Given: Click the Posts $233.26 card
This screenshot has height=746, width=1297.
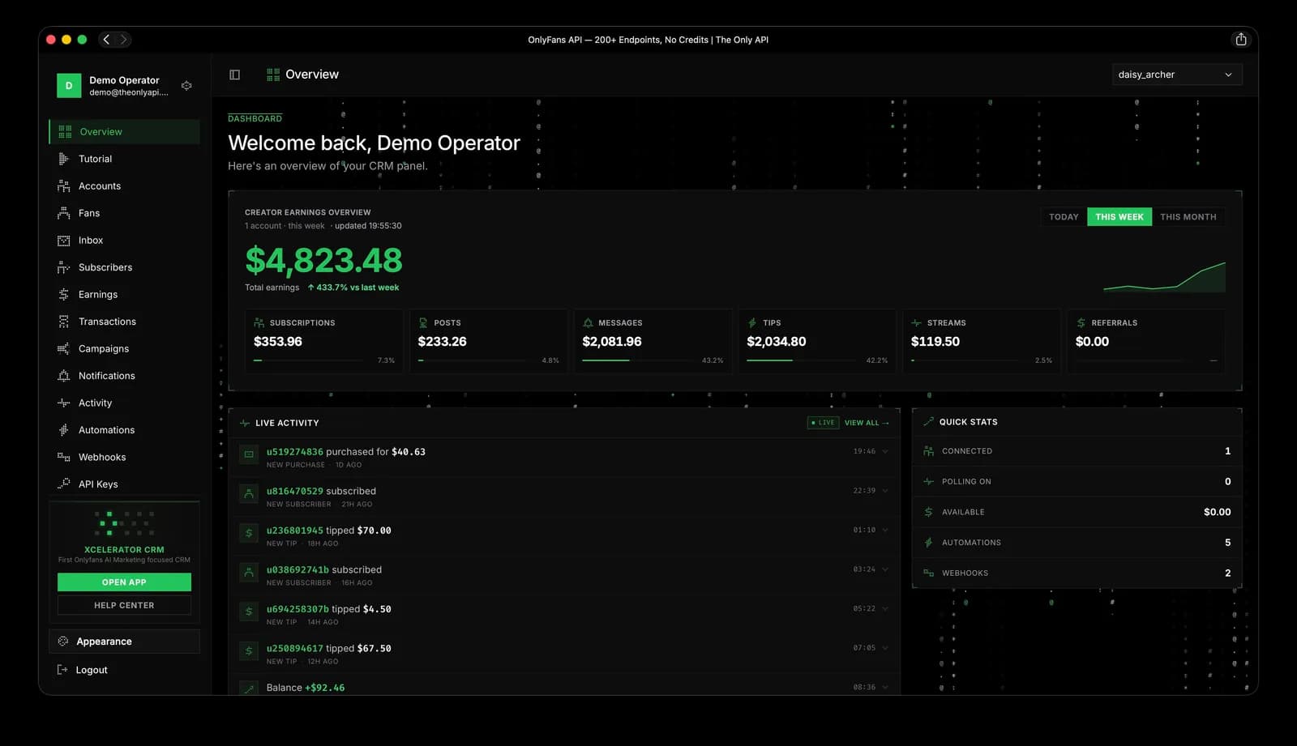Looking at the screenshot, I should (x=488, y=341).
